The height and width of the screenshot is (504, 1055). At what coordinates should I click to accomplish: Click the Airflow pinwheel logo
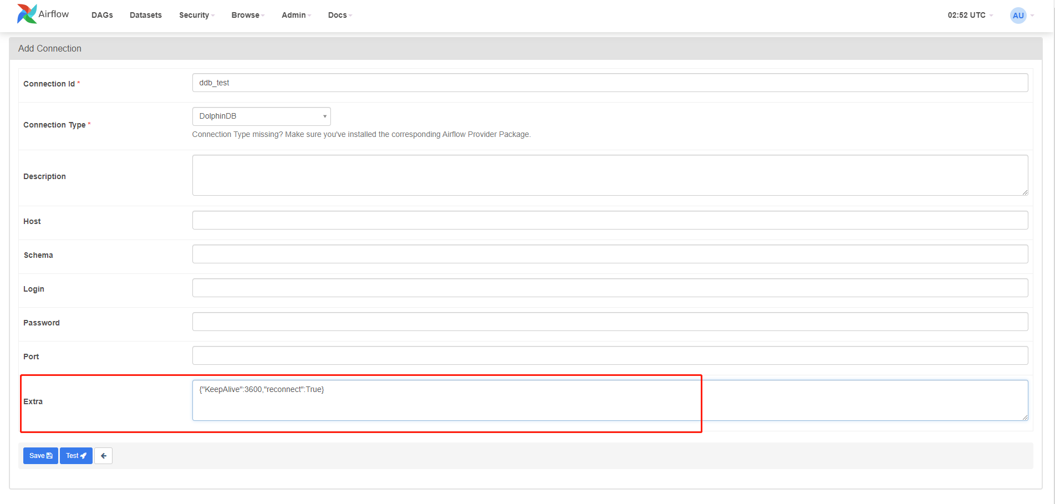coord(27,14)
